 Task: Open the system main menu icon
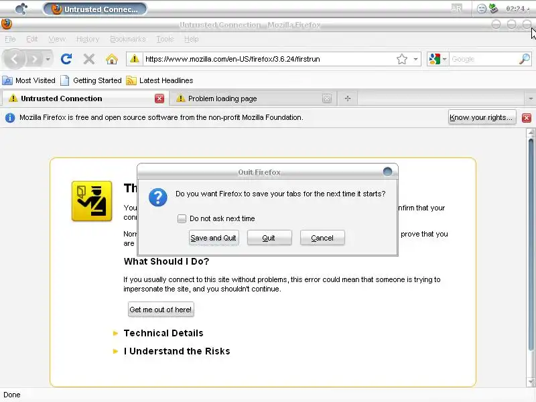pos(21,9)
